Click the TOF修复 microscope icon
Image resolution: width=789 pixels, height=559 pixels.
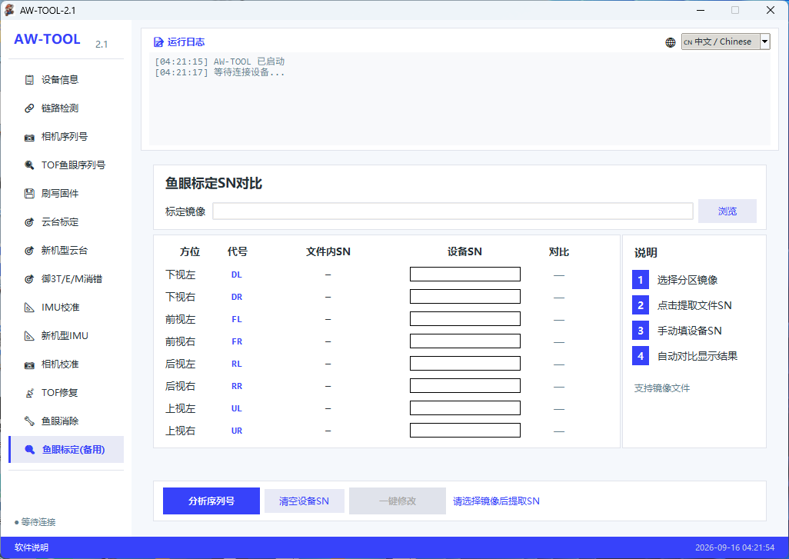click(30, 392)
